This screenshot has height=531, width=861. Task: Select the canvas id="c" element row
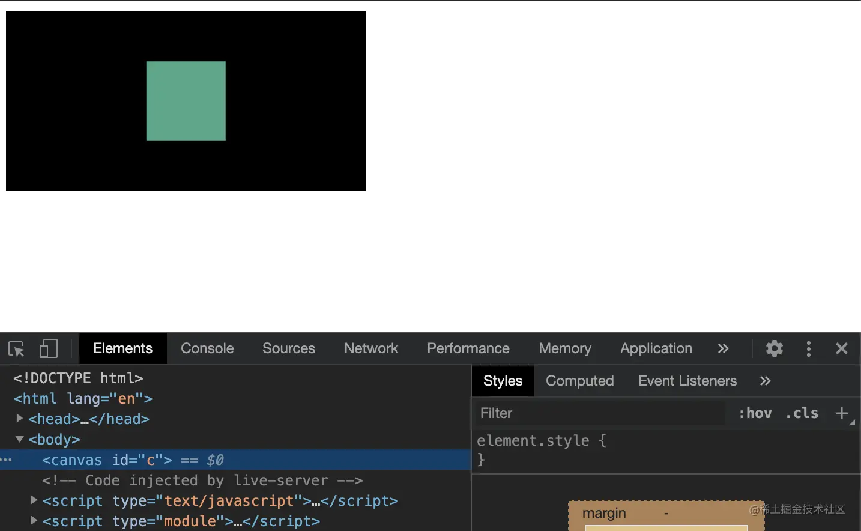pyautogui.click(x=235, y=460)
